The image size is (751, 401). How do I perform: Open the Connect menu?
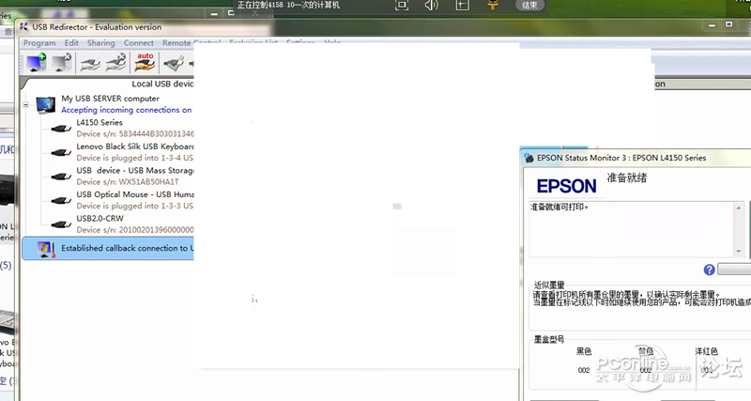click(x=138, y=42)
